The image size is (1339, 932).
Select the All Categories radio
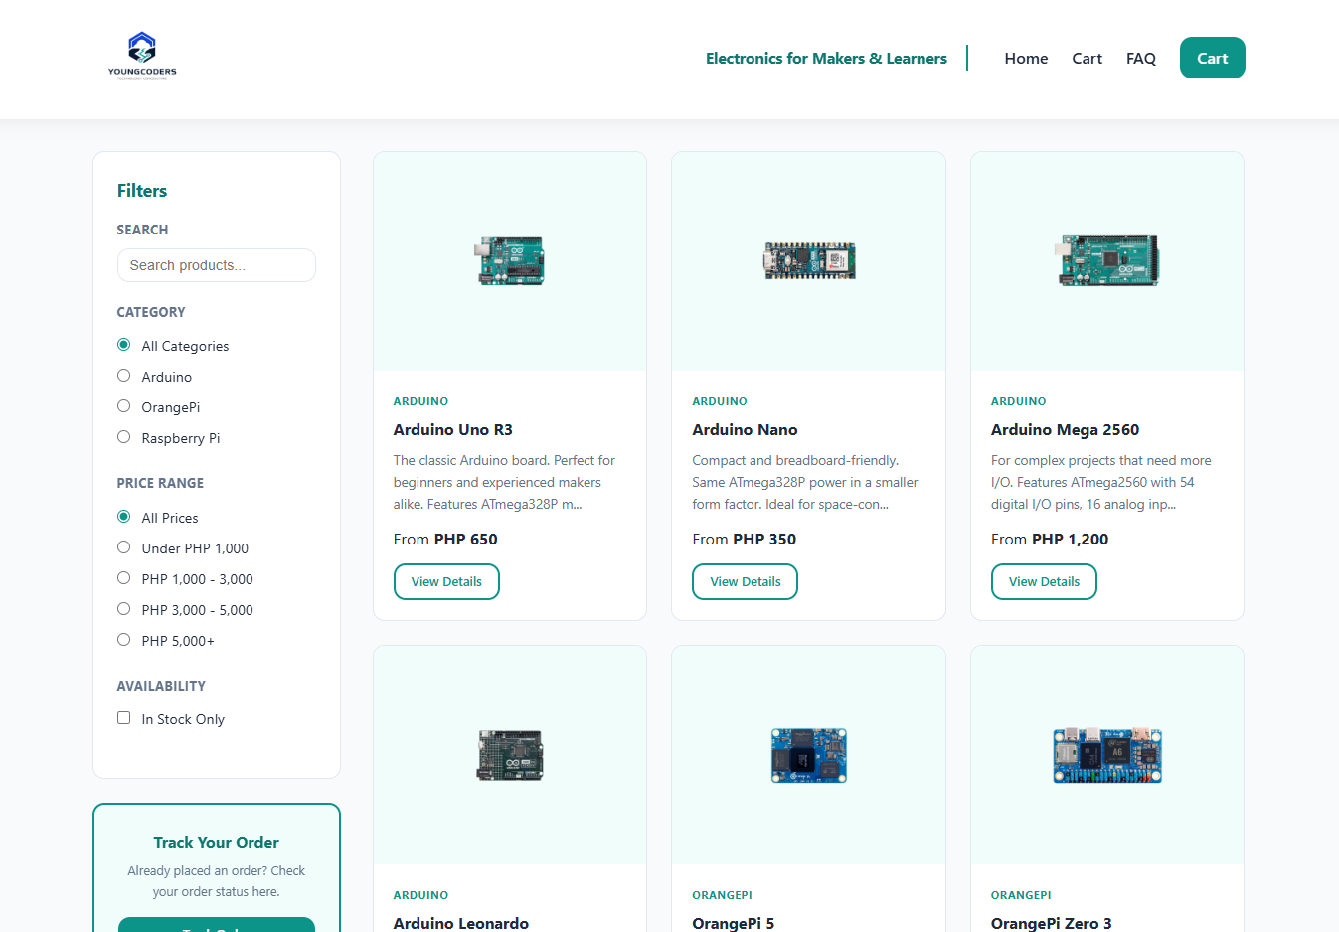124,345
